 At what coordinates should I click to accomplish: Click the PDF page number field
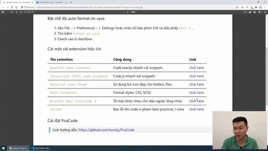point(27,12)
